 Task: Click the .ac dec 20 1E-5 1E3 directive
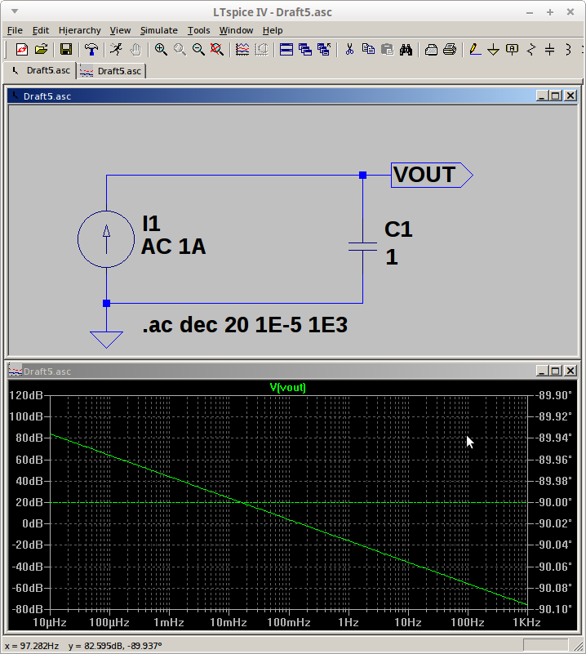pos(245,325)
